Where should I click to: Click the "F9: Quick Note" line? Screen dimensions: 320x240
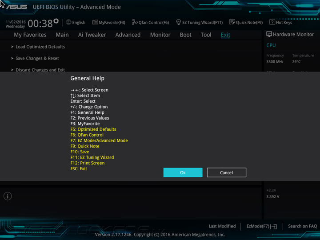click(85, 146)
